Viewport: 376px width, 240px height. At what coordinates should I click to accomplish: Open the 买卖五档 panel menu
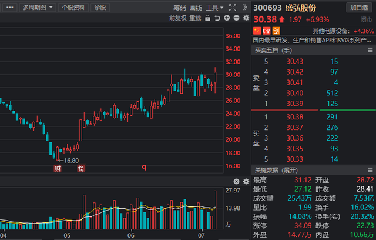tap(370, 50)
